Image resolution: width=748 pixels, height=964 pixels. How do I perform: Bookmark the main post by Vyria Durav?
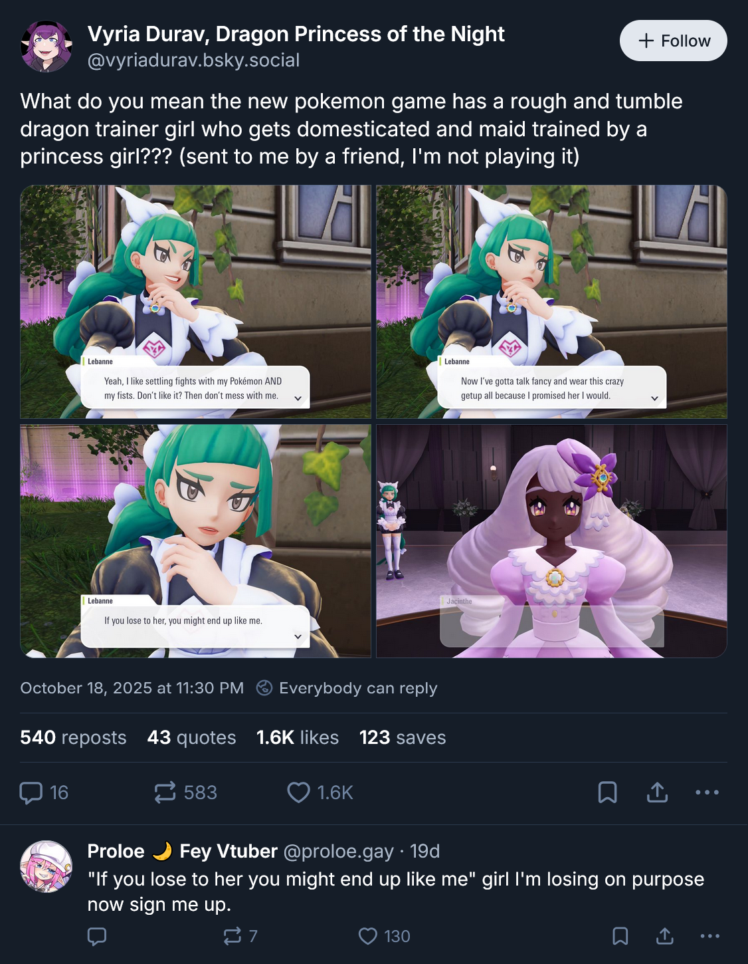point(607,792)
